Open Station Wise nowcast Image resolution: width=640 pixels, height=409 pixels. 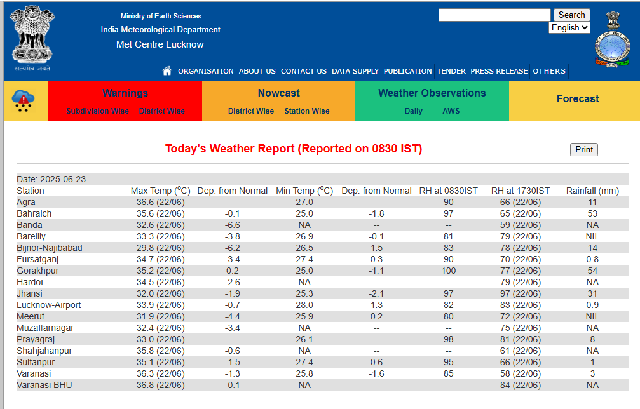307,111
